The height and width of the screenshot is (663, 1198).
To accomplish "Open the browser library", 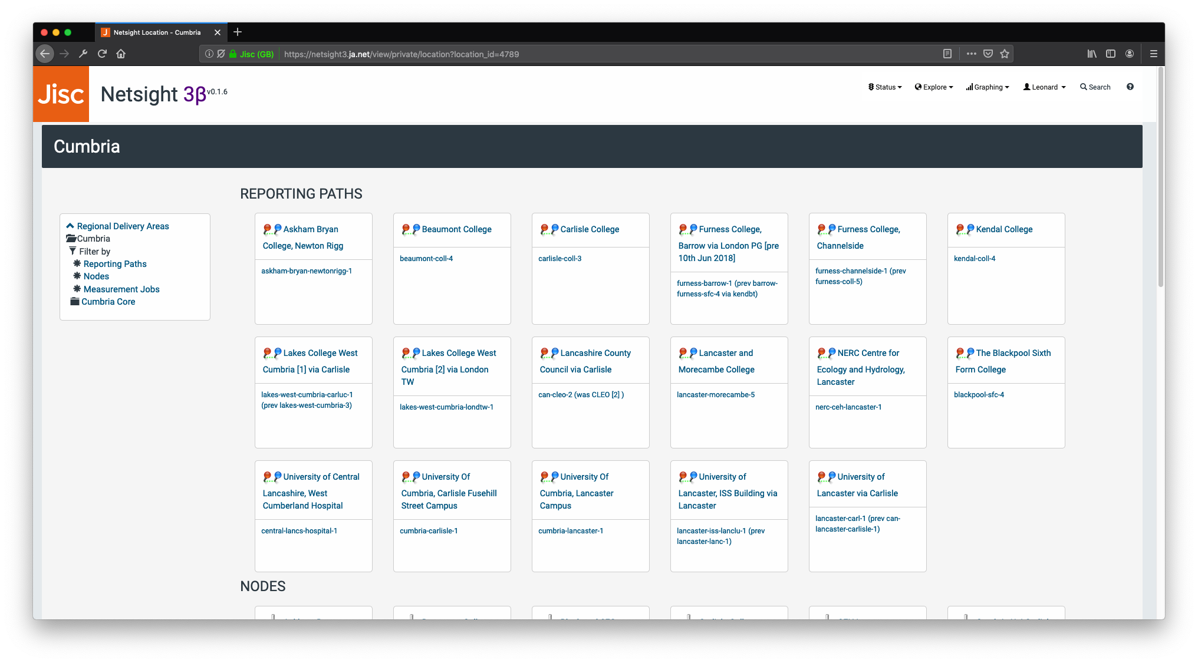I will [1092, 54].
